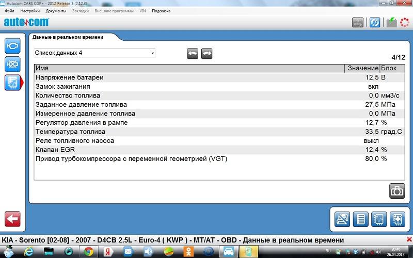Open the engine diagnostics sidebar icon
413x258 pixels.
point(12,46)
